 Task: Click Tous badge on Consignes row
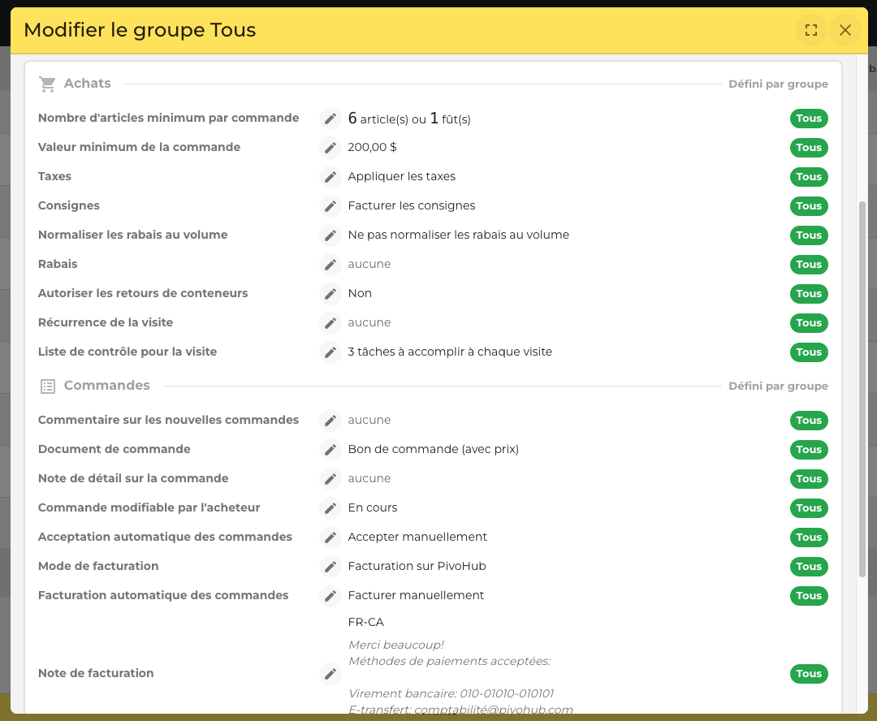(x=809, y=206)
